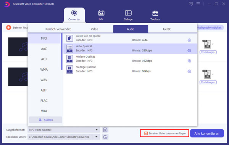Image resolution: width=229 pixels, height=145 pixels.
Task: Click the MV tab icon
Action: [101, 13]
